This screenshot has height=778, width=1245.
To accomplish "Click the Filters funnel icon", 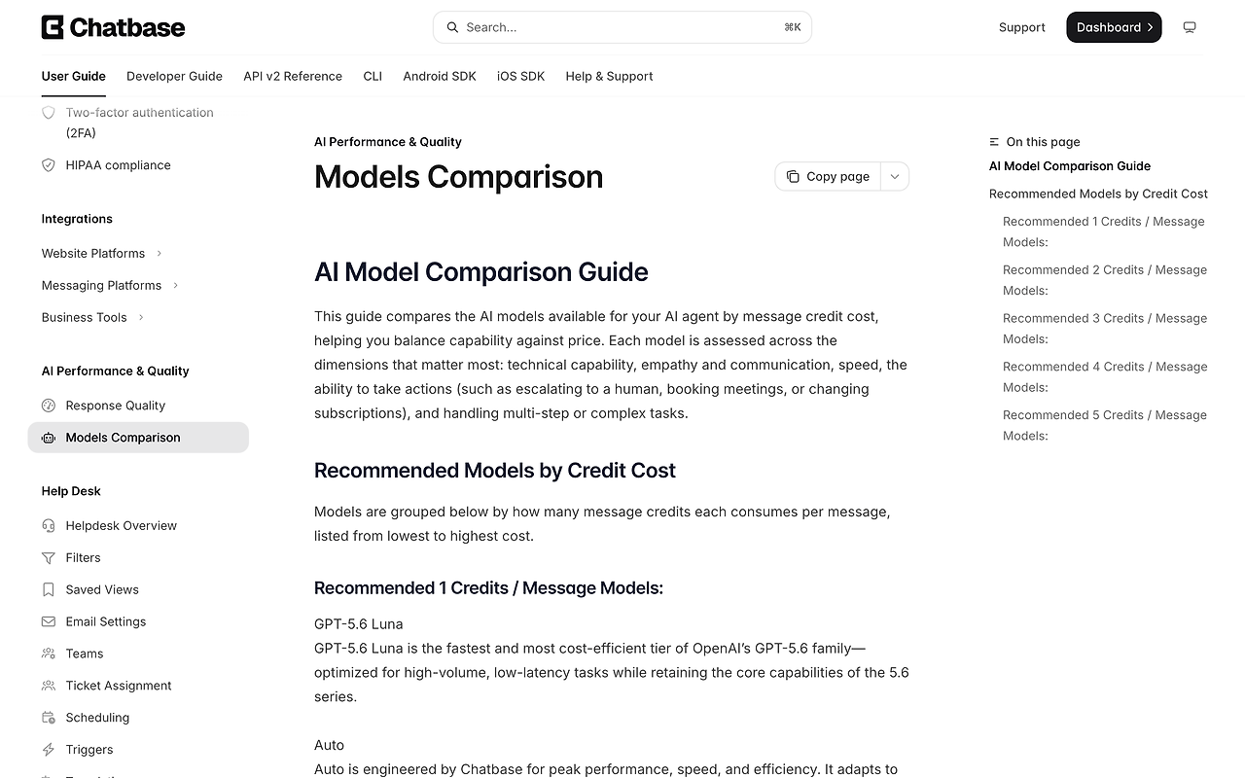I will pyautogui.click(x=49, y=558).
